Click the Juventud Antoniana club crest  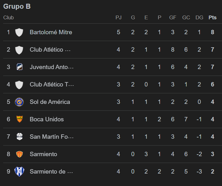(x=19, y=67)
